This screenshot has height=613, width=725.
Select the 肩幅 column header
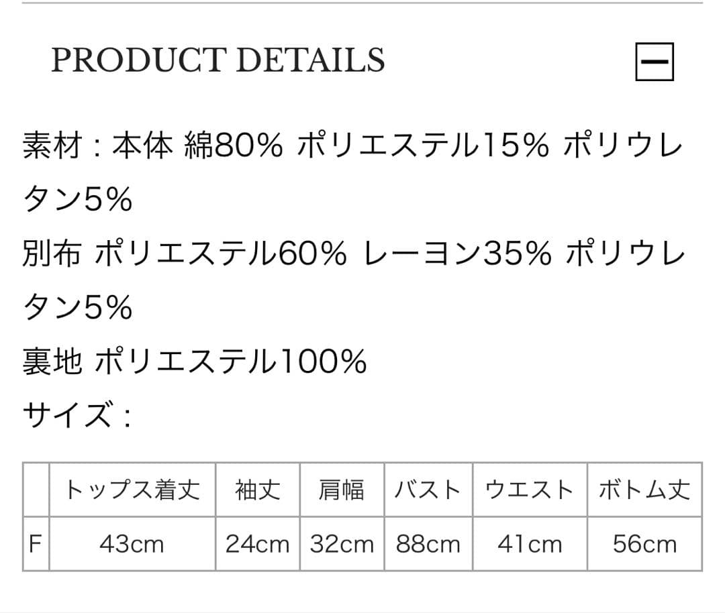click(342, 490)
